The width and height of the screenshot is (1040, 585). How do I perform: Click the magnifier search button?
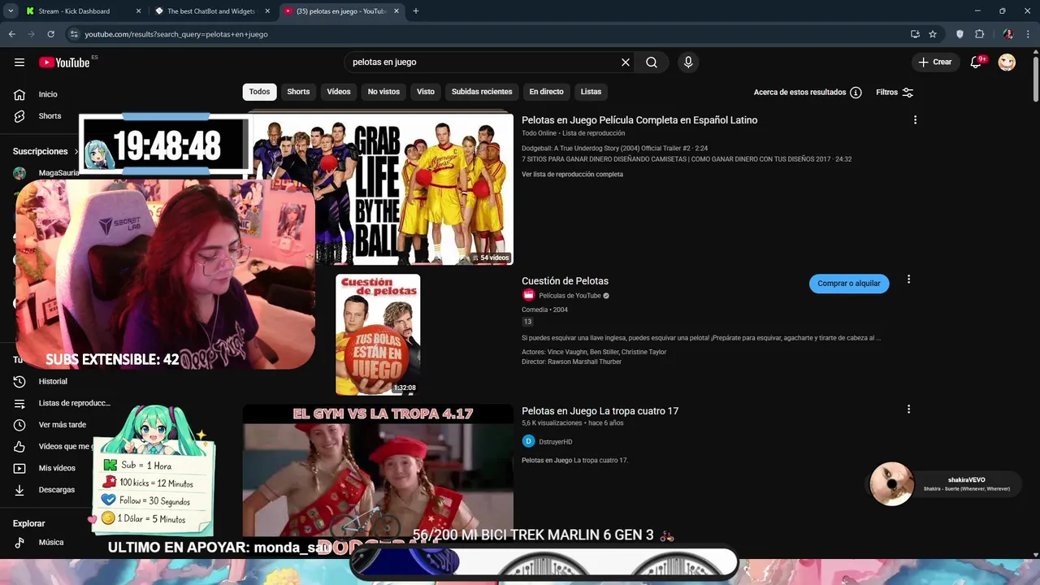[x=652, y=63]
